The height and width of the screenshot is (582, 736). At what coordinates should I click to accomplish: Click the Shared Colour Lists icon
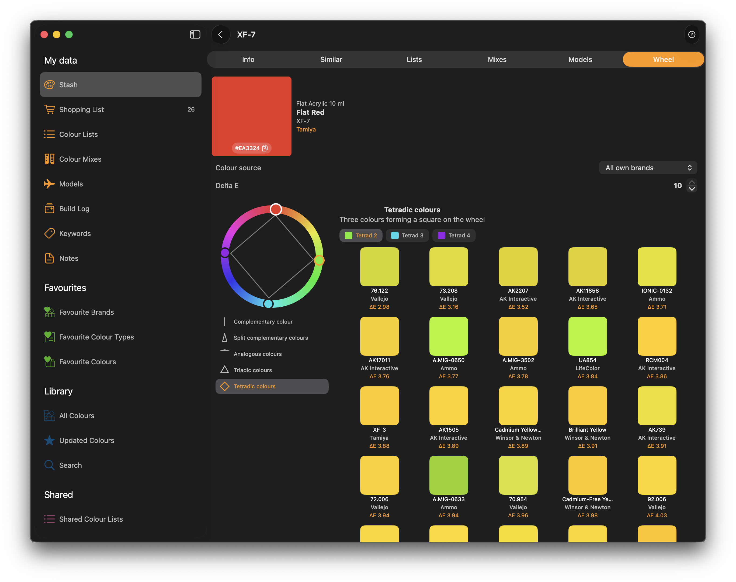(49, 519)
